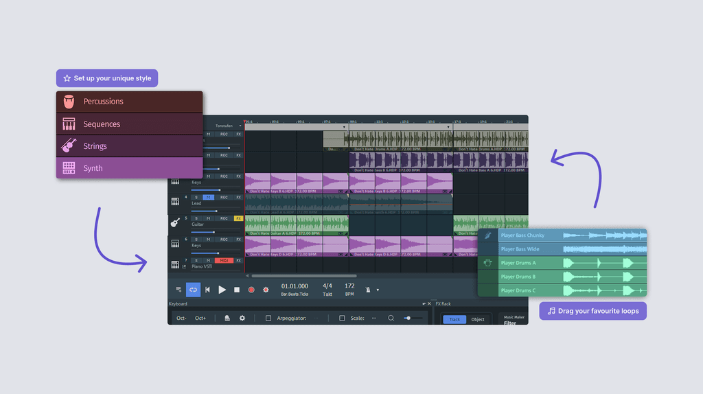Click the scale search magnifier icon

pos(391,318)
